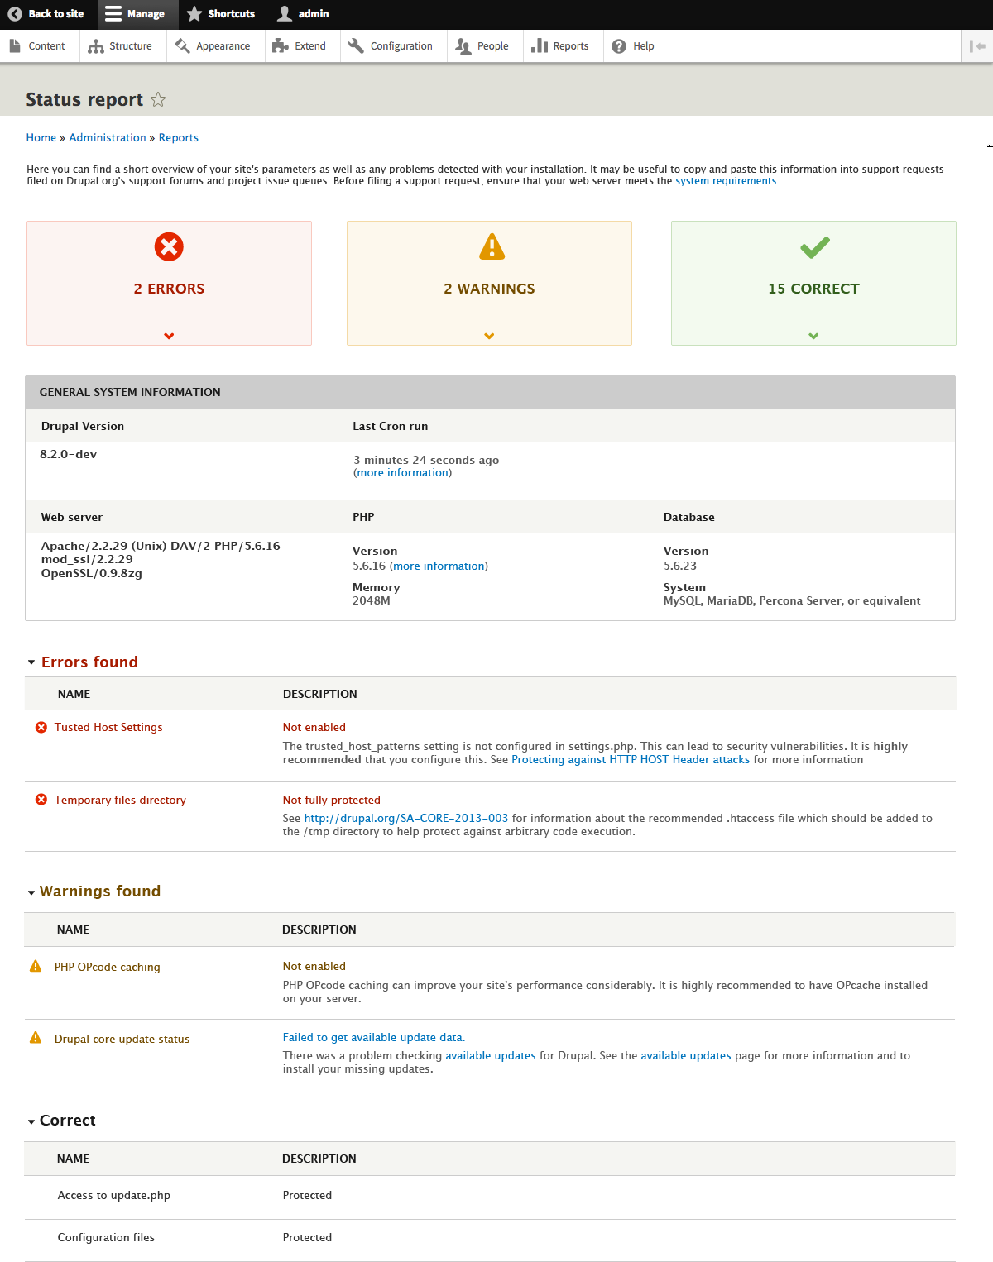
Task: Click error icon beside Tusted Host Settings
Action: [41, 727]
